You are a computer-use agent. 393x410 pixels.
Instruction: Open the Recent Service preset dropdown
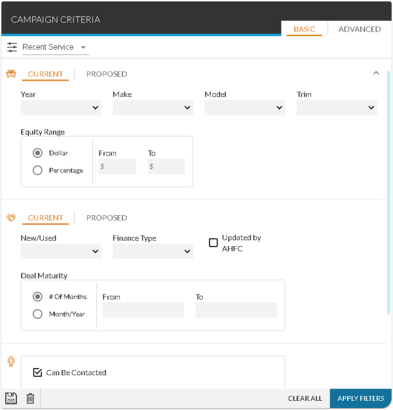[x=55, y=47]
